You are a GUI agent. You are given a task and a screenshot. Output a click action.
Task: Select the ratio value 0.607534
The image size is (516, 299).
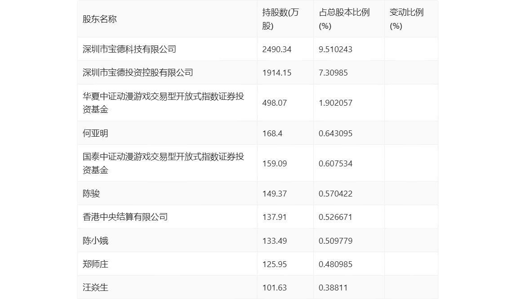pyautogui.click(x=335, y=164)
